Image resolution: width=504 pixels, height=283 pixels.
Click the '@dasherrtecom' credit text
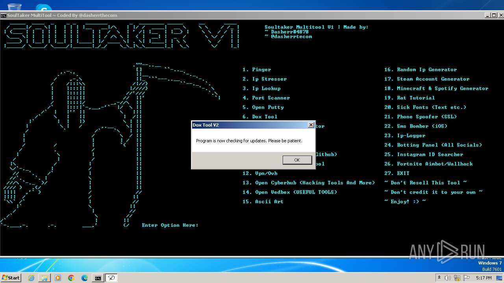pos(291,37)
